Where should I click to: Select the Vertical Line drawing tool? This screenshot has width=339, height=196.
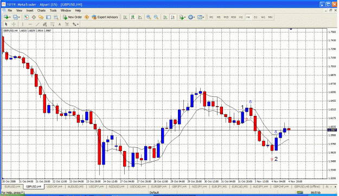(23, 24)
